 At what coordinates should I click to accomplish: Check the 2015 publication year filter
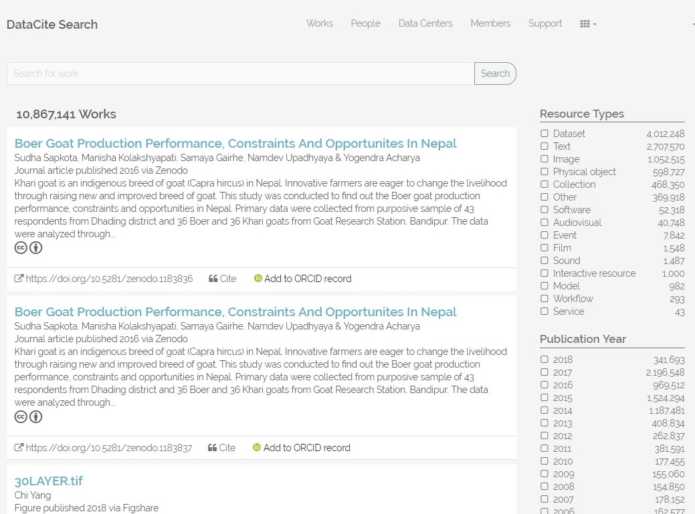(x=544, y=397)
